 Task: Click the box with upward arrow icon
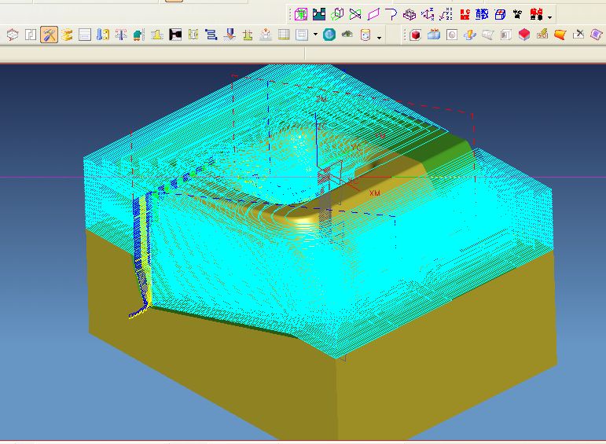coord(266,35)
